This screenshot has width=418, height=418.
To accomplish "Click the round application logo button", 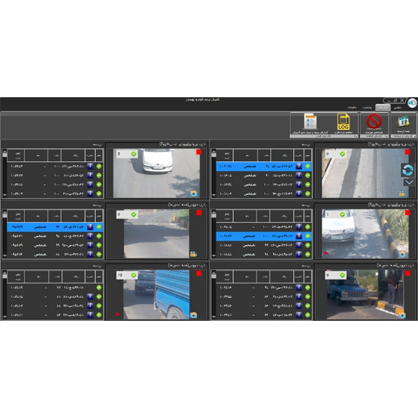I will tap(412, 102).
